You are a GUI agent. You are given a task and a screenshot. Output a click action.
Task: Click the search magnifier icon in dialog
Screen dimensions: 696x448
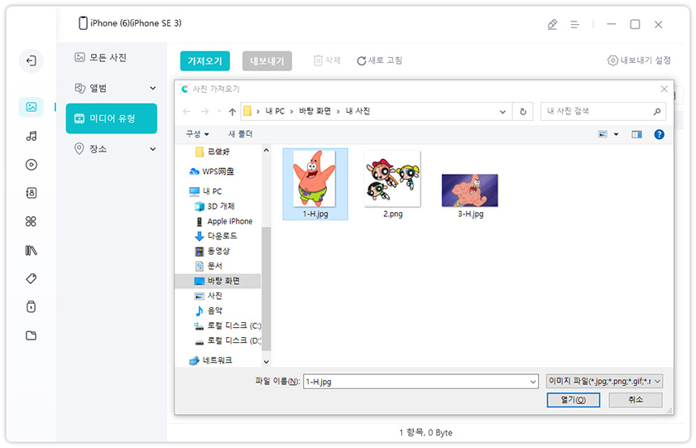[657, 112]
